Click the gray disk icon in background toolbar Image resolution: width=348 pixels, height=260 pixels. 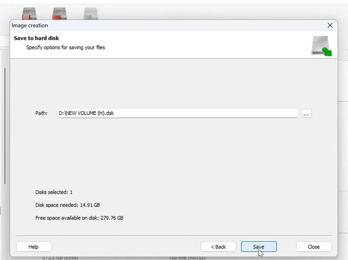(91, 14)
